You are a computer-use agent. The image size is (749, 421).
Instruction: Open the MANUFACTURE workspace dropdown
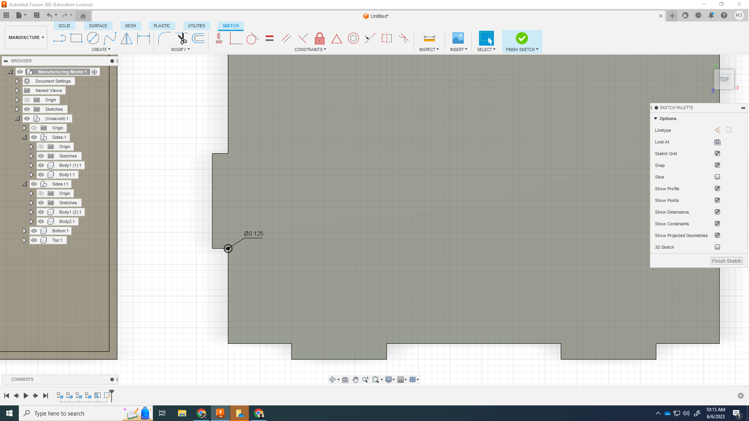click(26, 37)
